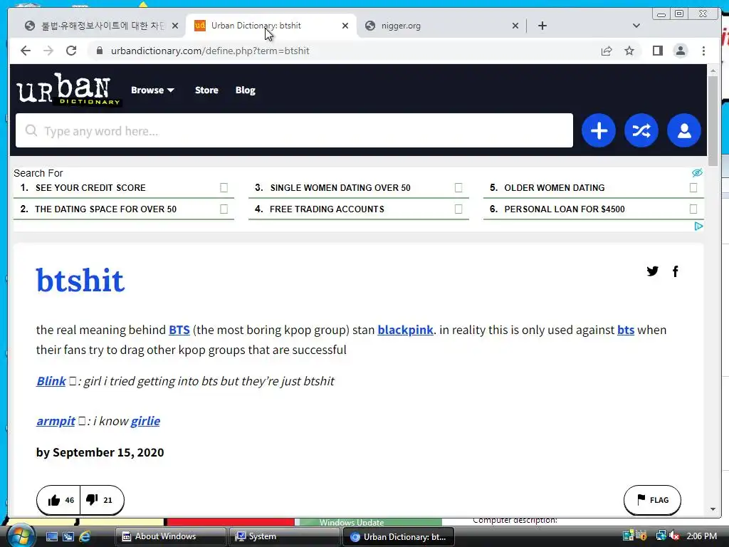
Task: Bookmark this page with the star icon
Action: pos(629,51)
